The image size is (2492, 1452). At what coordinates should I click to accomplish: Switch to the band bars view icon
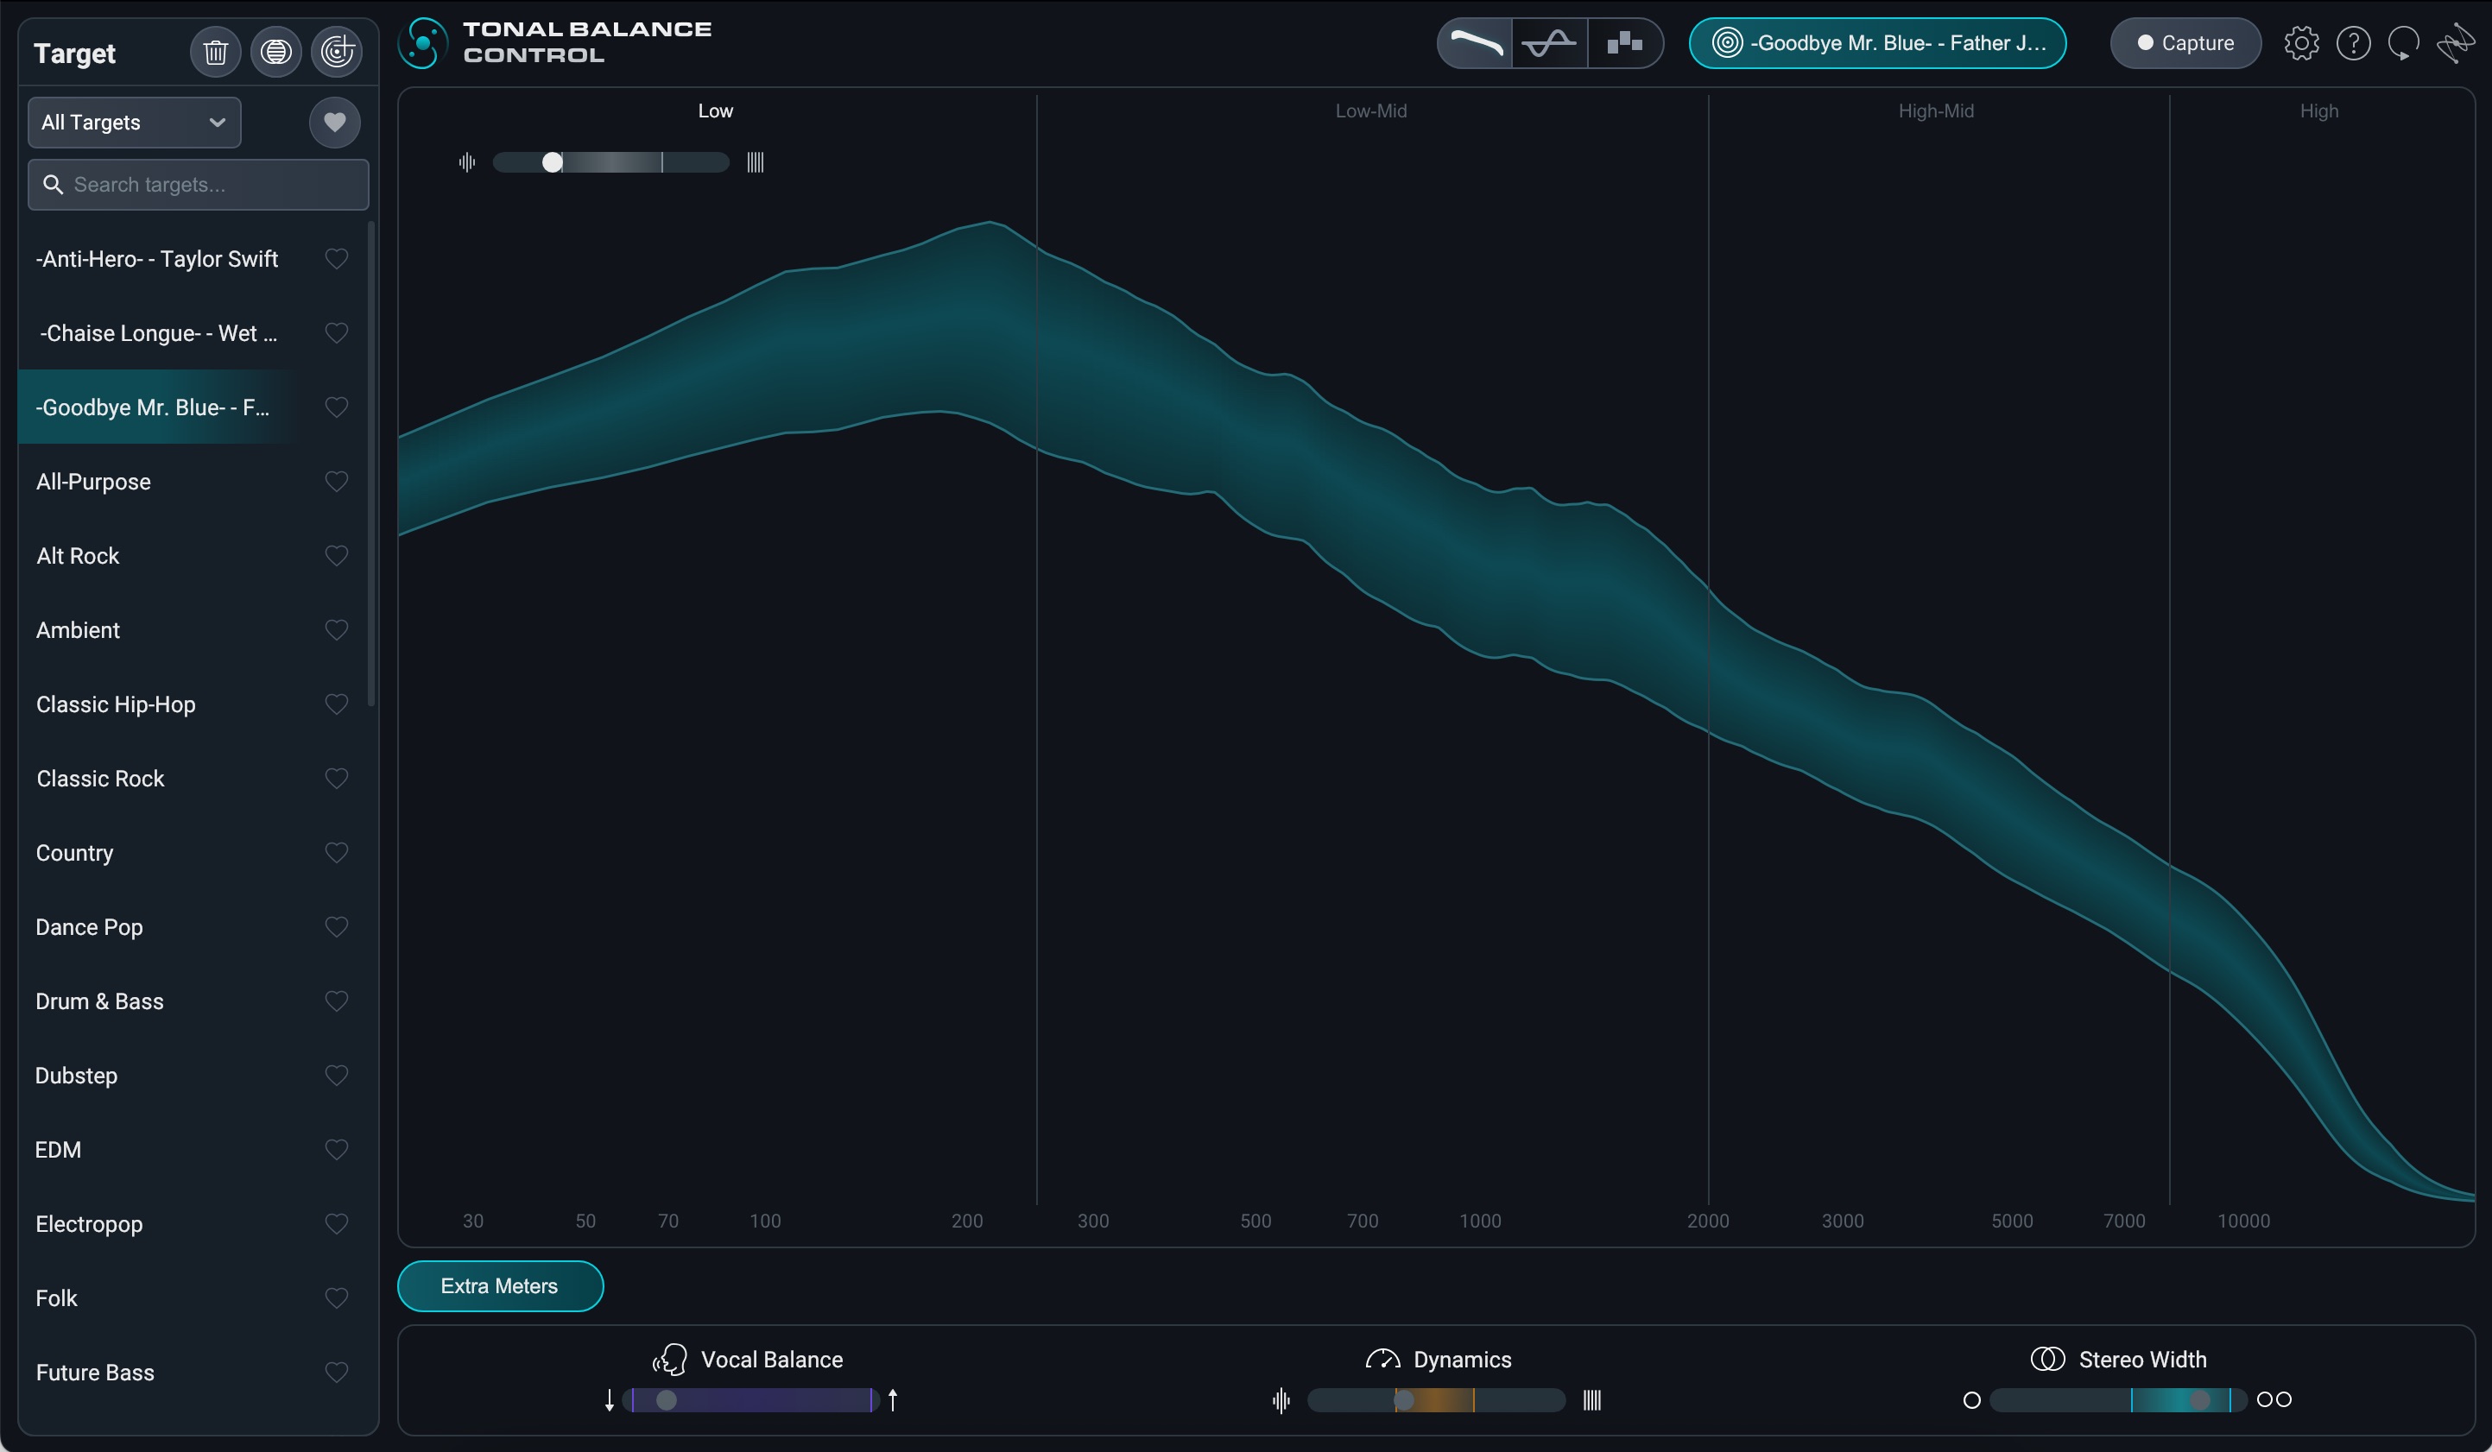pyautogui.click(x=1623, y=43)
